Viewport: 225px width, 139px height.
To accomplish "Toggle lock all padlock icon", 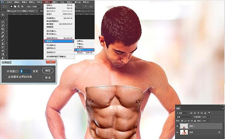I will 195,121.
